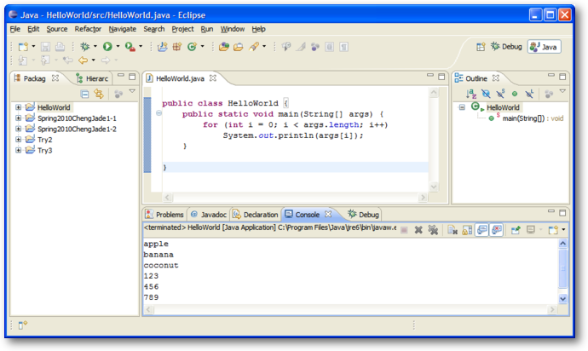Screen dimensions: 588x351
Task: Click the yellow Back navigation arrow
Action: click(83, 60)
